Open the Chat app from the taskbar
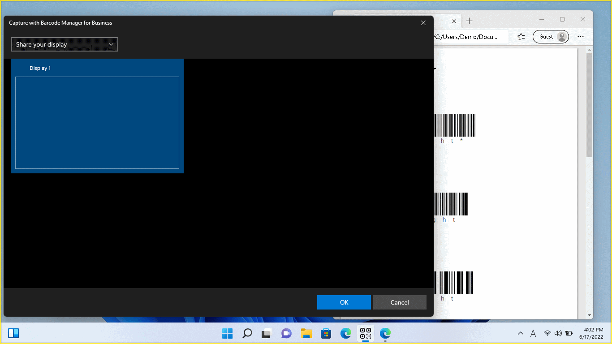612x344 pixels. pos(286,333)
